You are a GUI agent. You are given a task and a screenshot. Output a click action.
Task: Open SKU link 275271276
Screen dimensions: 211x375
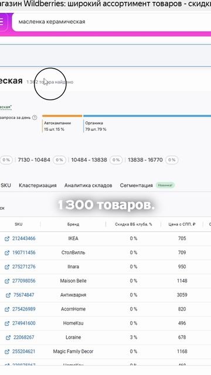click(23, 267)
